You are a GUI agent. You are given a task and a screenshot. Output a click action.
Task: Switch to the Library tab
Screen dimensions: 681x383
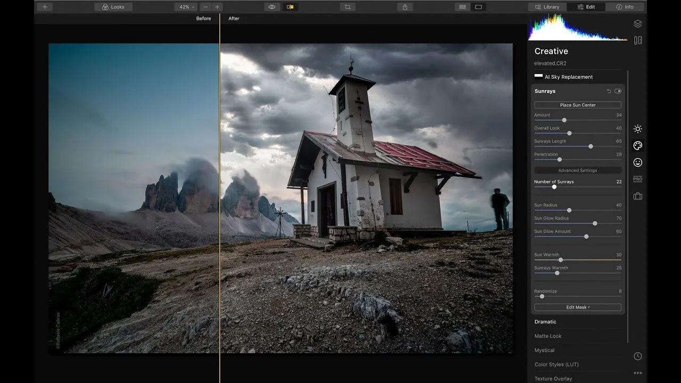547,7
